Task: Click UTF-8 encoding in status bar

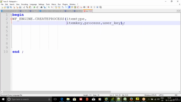Action: (161, 95)
